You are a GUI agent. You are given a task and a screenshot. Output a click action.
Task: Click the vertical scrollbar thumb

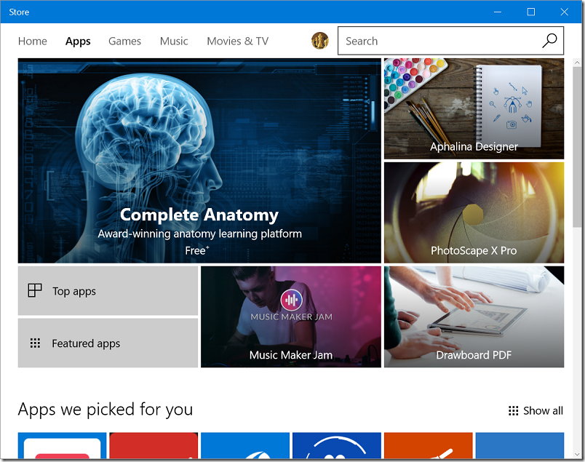click(577, 148)
